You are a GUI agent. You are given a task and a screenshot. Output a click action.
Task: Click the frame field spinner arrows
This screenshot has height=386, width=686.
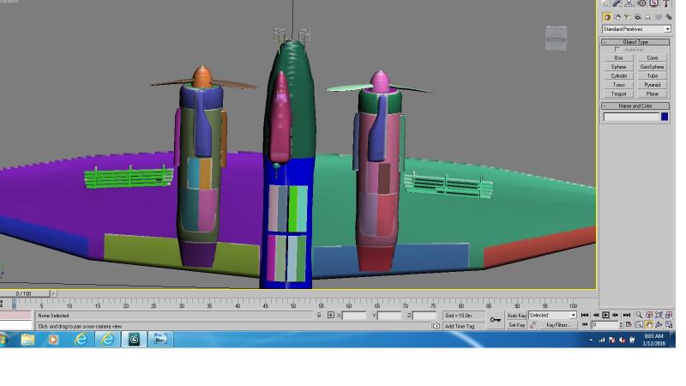point(620,325)
